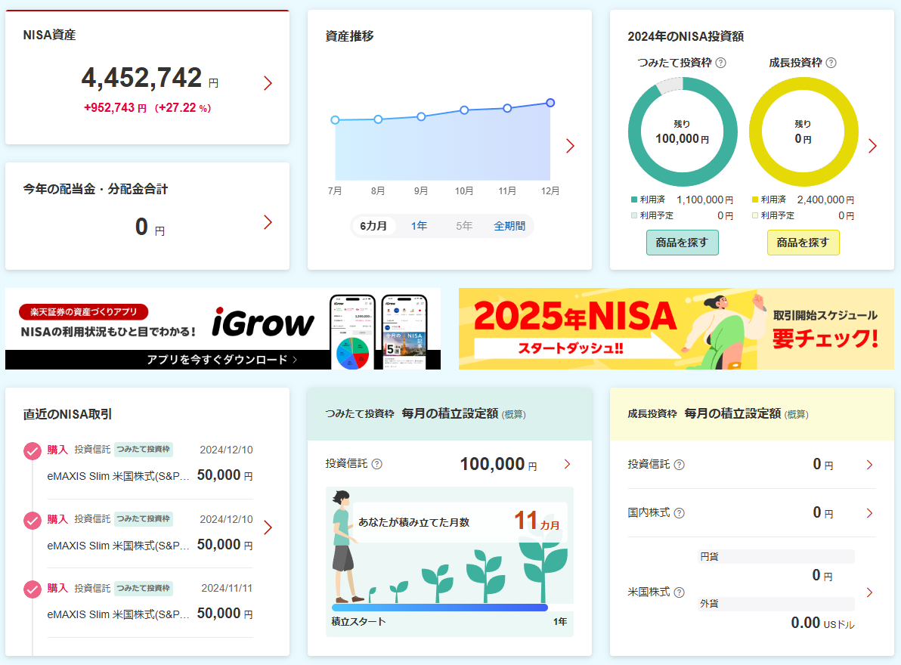Click the 10月 chart data point
901x665 pixels.
464,110
